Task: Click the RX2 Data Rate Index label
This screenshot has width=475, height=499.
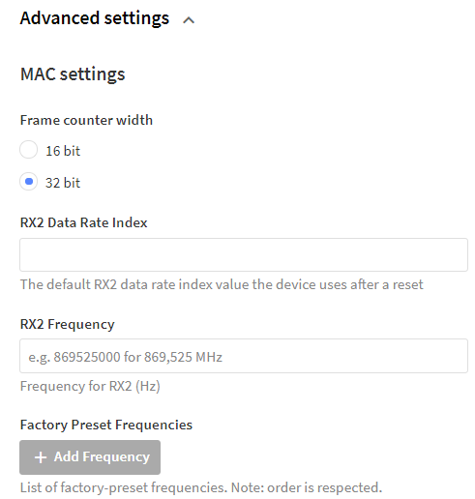Action: [84, 222]
